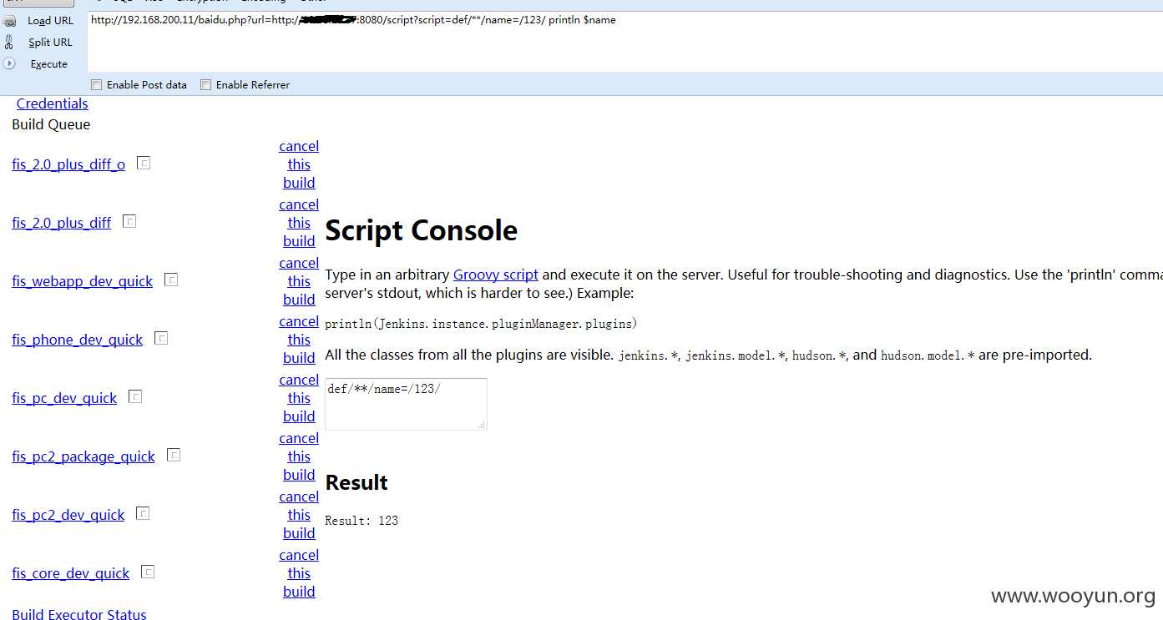Open the fis_webapp_dev_quick build link
Screen dimensions: 1163x620
pos(83,281)
